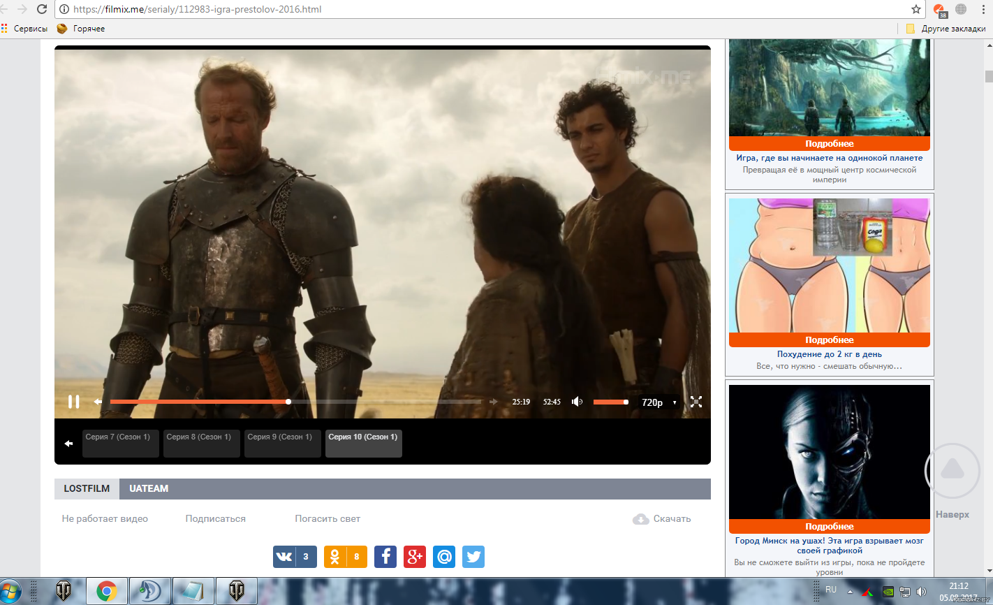Click the browser address bar URL

point(198,10)
